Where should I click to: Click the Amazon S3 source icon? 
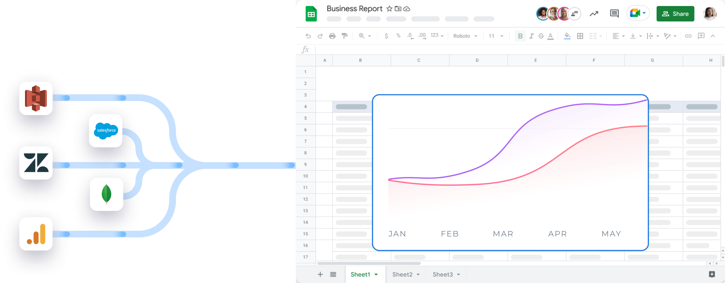click(x=36, y=98)
